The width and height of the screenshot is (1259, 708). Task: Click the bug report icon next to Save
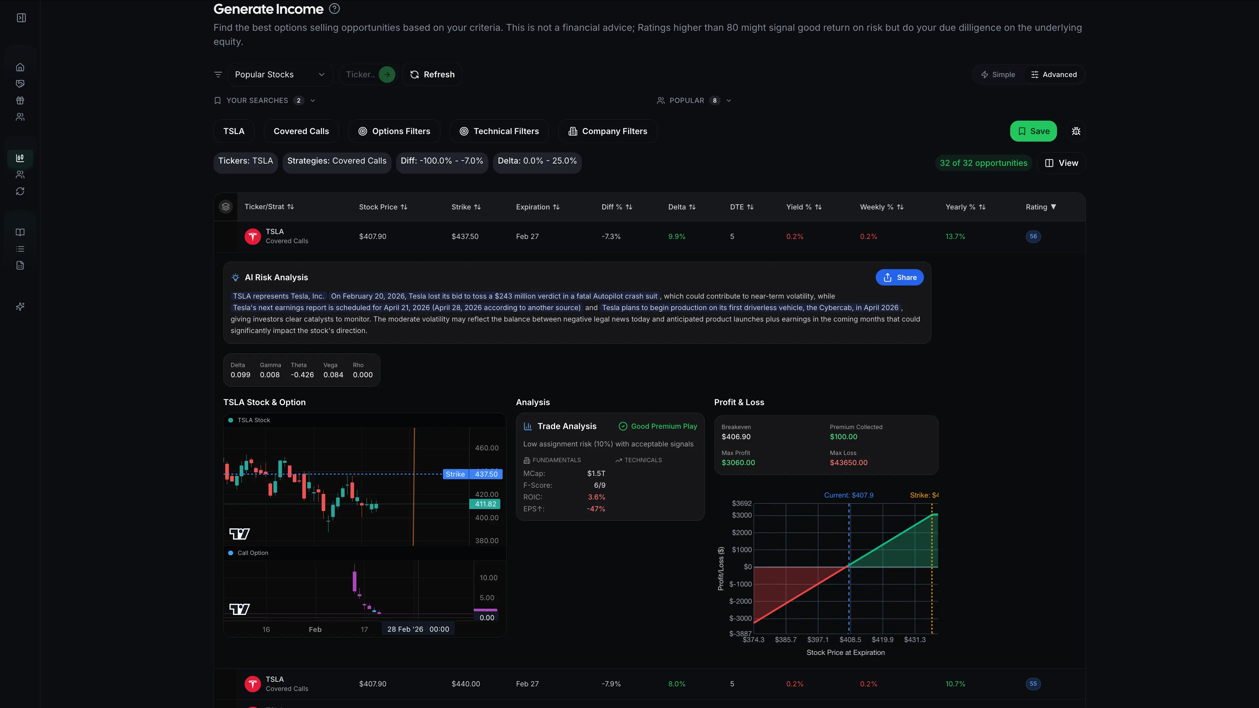click(x=1076, y=131)
